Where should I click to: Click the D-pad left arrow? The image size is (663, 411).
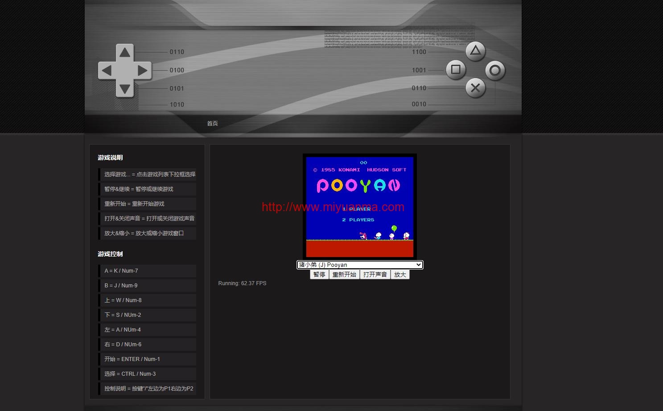[107, 71]
